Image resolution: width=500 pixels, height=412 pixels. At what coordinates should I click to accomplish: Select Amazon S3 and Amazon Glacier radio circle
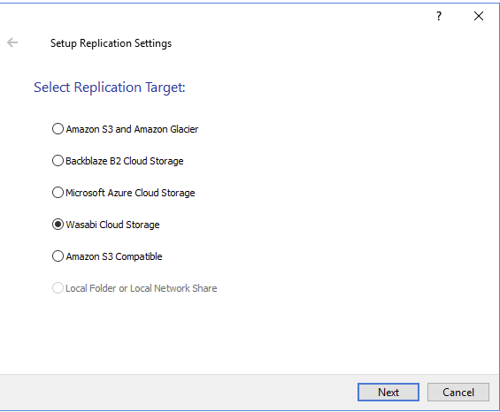58,129
